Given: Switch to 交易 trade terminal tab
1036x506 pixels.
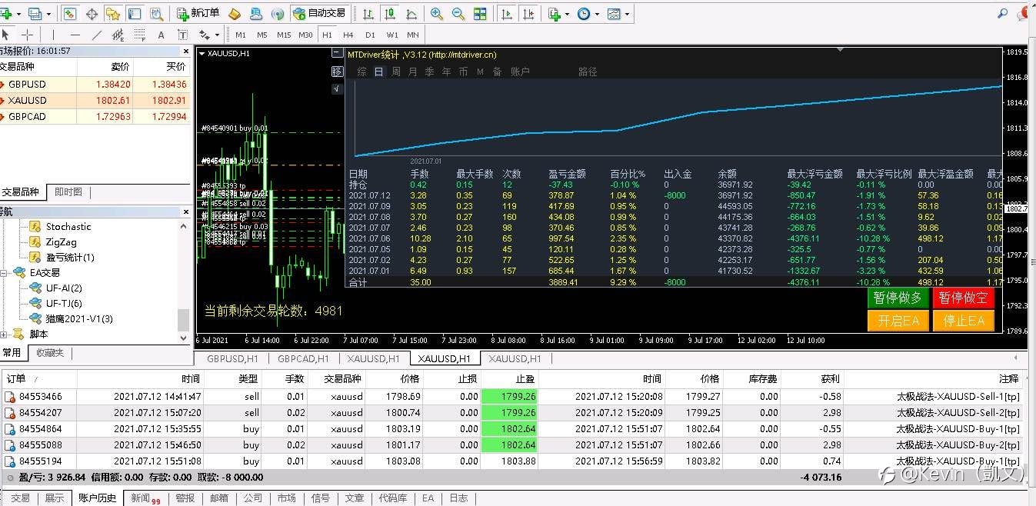Looking at the screenshot, I should point(20,498).
